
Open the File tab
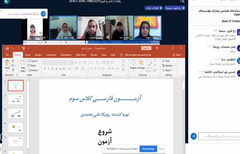click(x=7, y=55)
